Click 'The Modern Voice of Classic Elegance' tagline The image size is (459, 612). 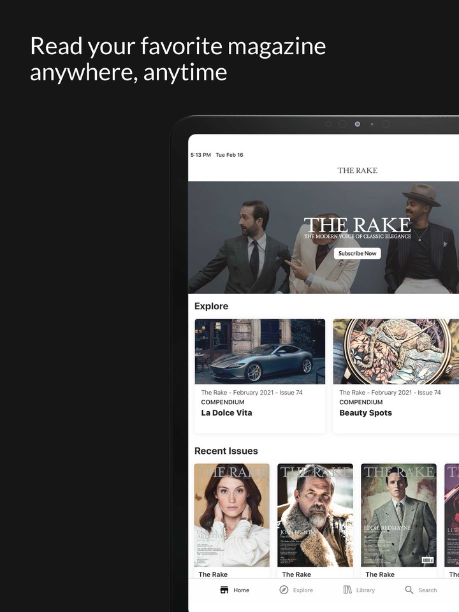[357, 236]
